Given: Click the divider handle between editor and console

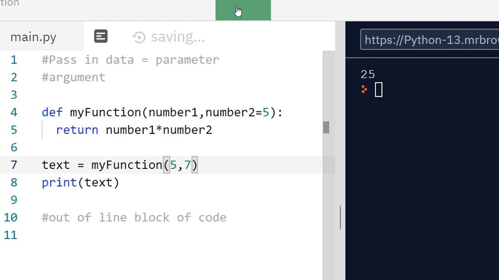Looking at the screenshot, I should tap(340, 217).
